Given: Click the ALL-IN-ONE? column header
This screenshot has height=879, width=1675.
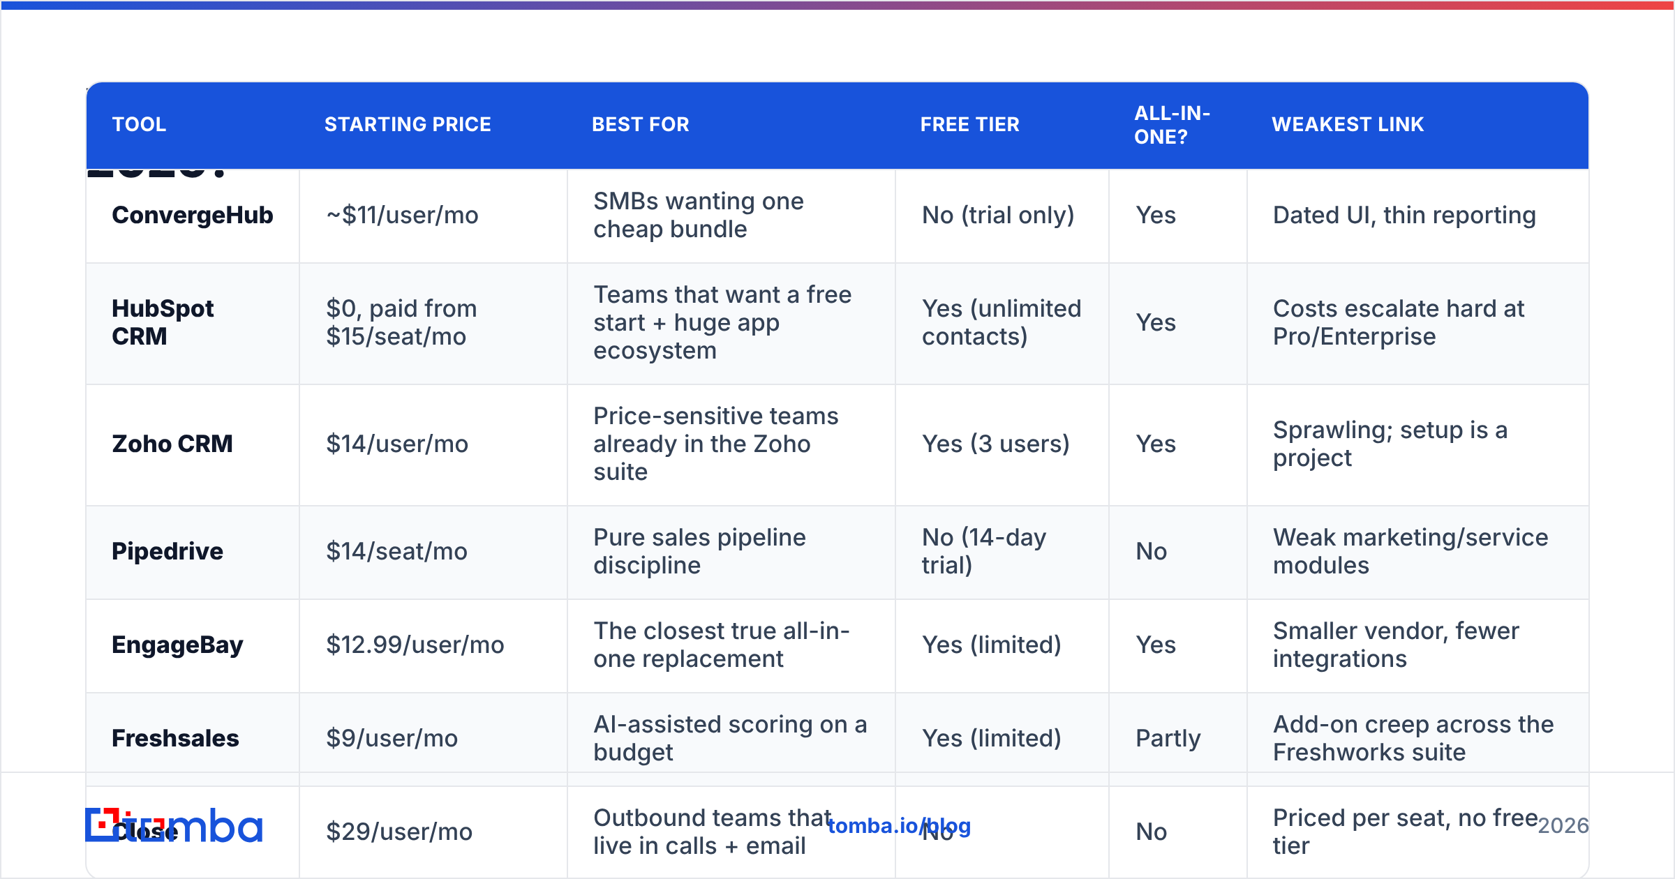Looking at the screenshot, I should [x=1172, y=125].
